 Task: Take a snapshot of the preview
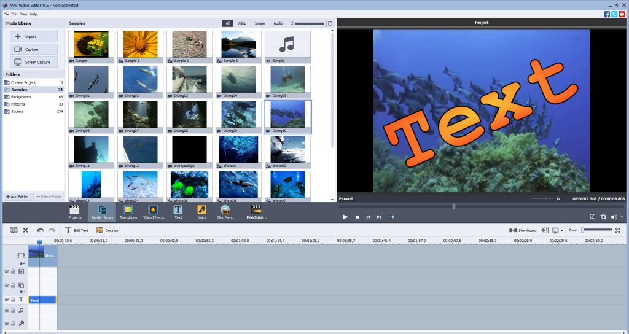(603, 217)
